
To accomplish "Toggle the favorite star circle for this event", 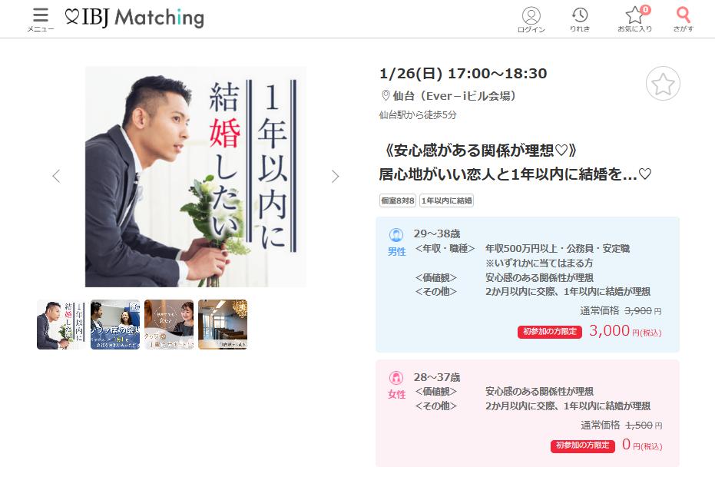I will pos(663,84).
